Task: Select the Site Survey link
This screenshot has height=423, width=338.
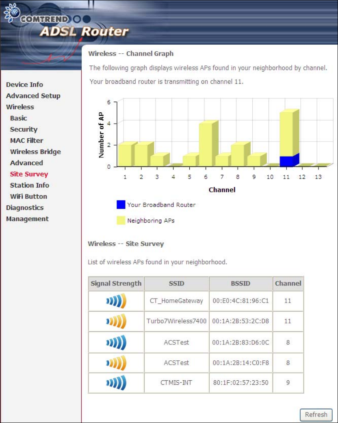Action: pyautogui.click(x=29, y=174)
